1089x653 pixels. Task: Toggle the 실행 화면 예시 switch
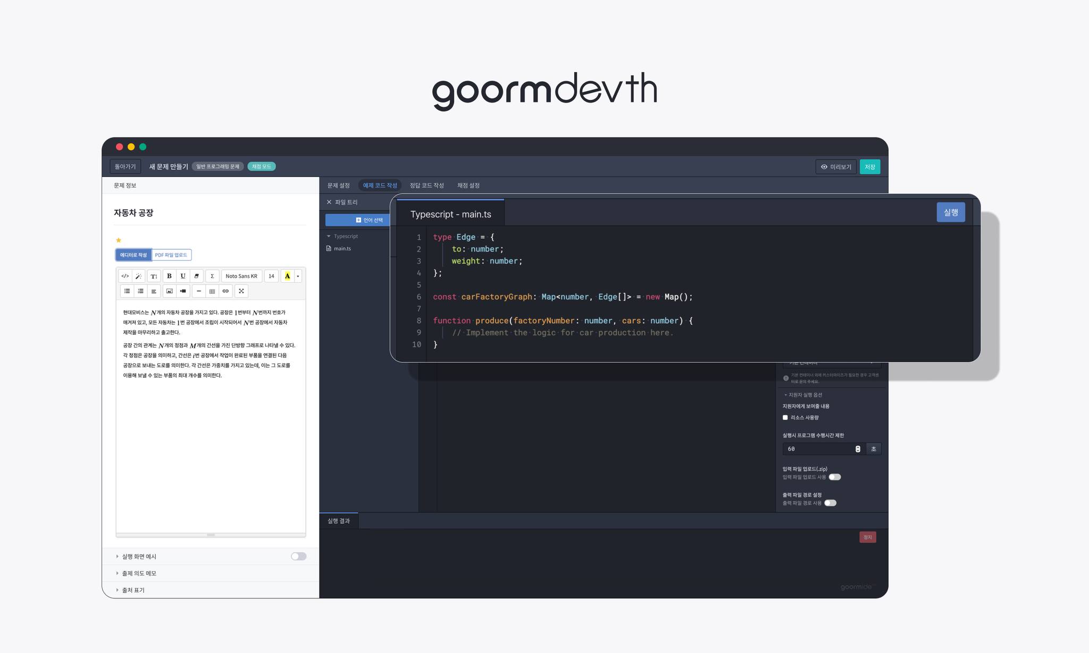click(298, 556)
